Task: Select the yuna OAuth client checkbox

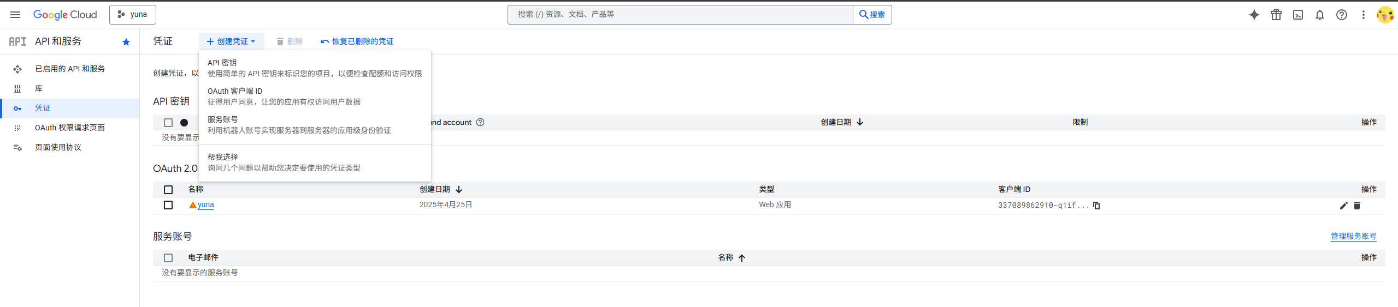Action: tap(168, 205)
